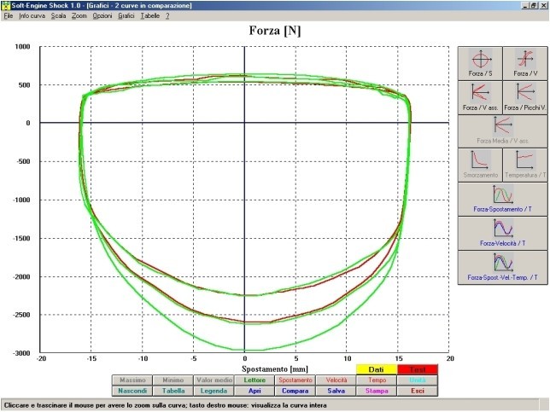
Task: Open the Forza / V ass. graph
Action: point(481,98)
